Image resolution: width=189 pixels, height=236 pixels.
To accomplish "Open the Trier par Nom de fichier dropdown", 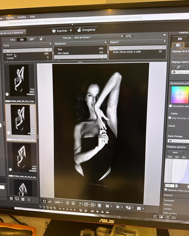I will point(99,37).
